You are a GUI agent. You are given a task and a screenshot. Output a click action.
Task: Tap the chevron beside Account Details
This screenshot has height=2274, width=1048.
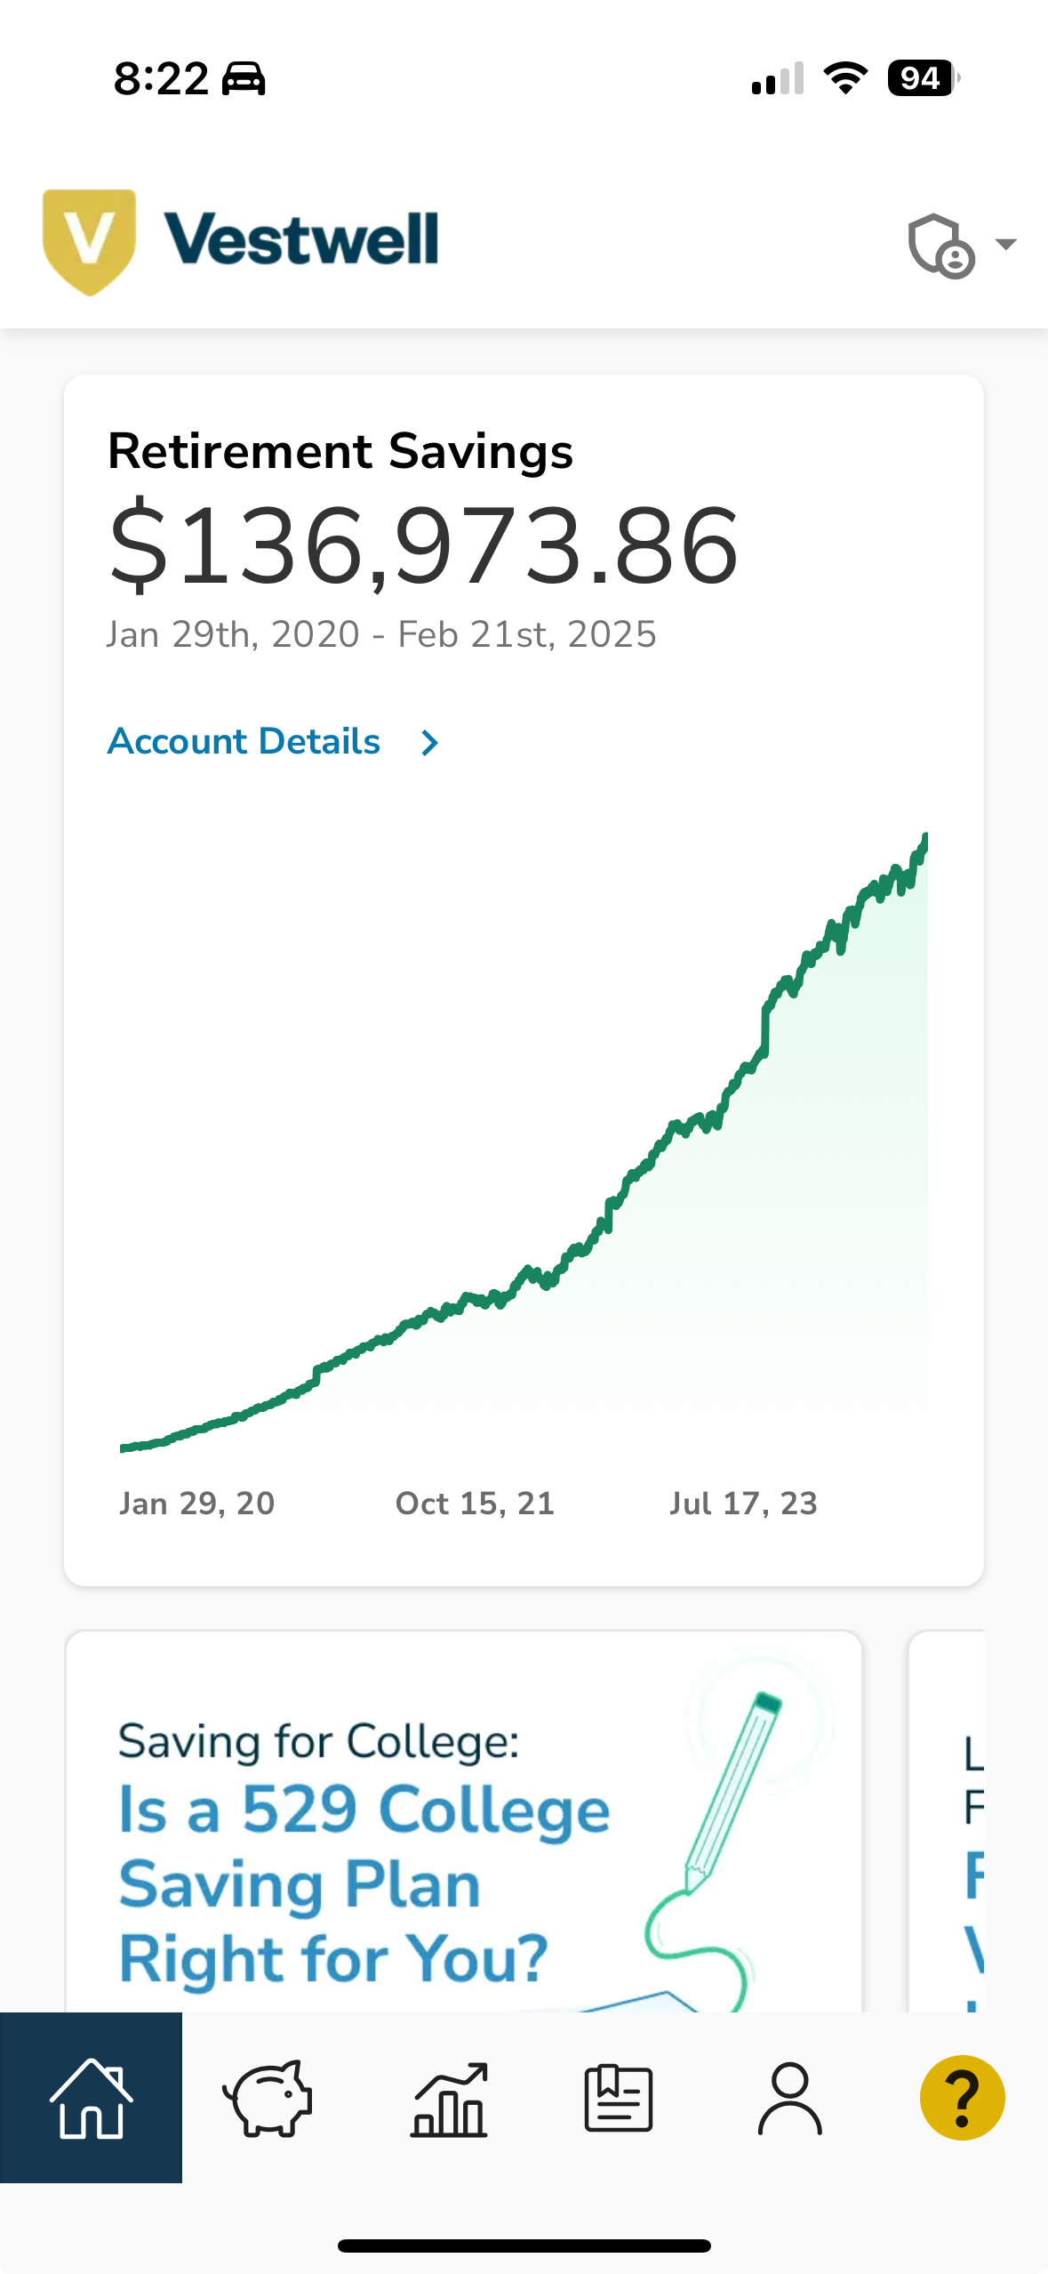[x=430, y=743]
